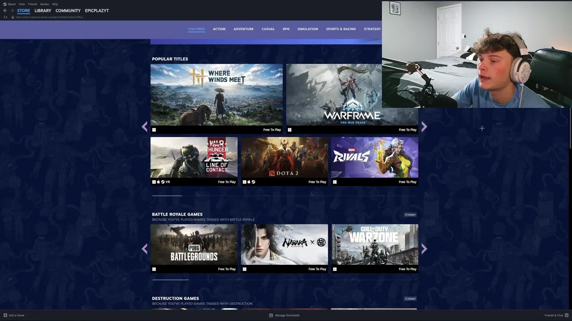This screenshot has width=572, height=321.
Task: Click Windows icon under Where Winds Meet
Action: pyautogui.click(x=154, y=130)
